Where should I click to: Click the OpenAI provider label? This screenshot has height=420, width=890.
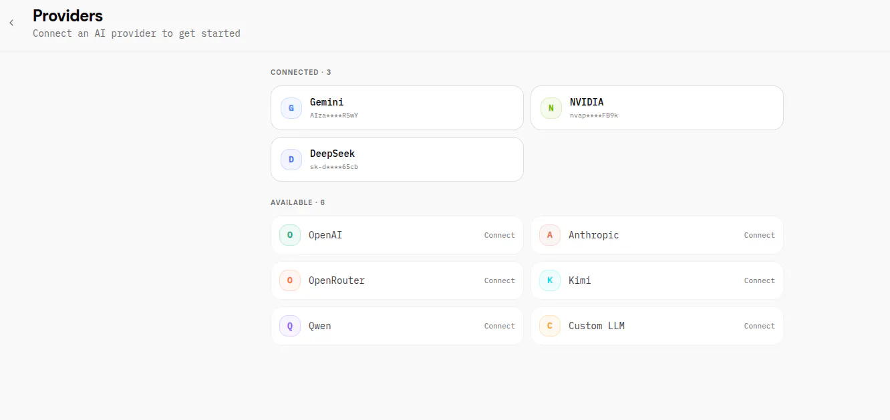pyautogui.click(x=325, y=235)
